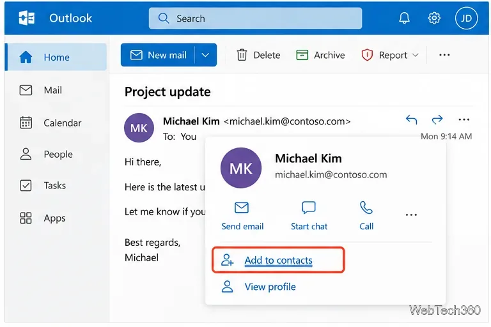Viewport: 491px width, 327px height.
Task: Click the Project update subject heading
Action: [168, 92]
